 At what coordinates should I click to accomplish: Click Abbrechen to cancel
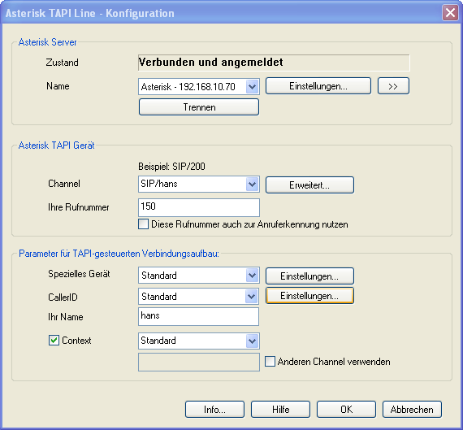pos(412,410)
